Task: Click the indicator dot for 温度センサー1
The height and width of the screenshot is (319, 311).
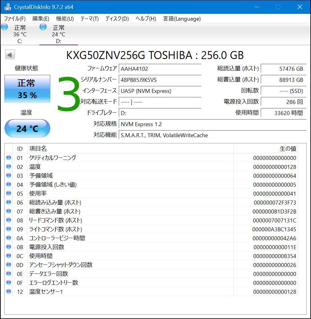Action: click(x=9, y=292)
